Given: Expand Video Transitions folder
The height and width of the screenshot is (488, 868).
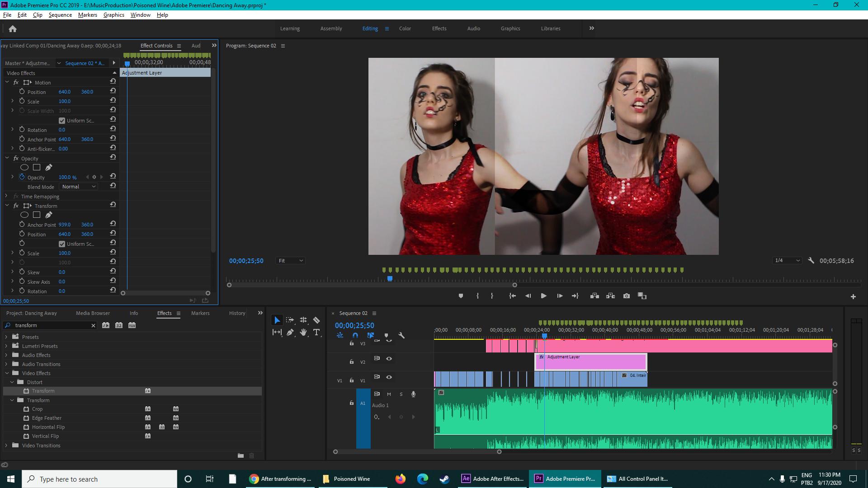Looking at the screenshot, I should click(6, 446).
